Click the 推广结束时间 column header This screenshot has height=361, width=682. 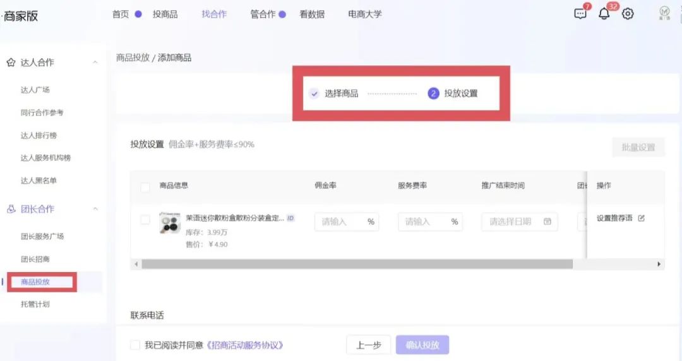503,186
